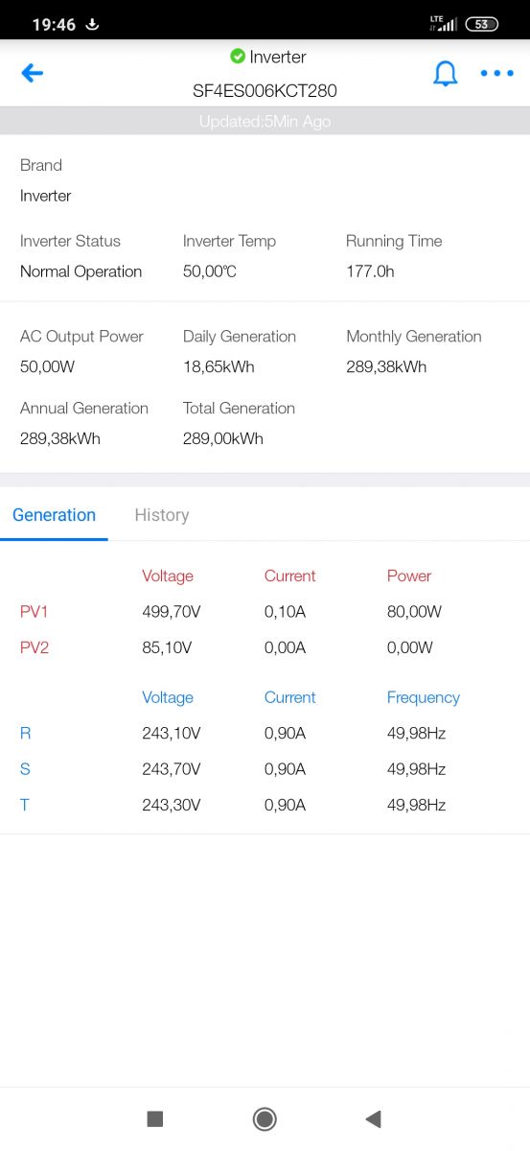Tap the Daily Generation 18,65kWh value
This screenshot has width=530, height=1151.
(219, 366)
